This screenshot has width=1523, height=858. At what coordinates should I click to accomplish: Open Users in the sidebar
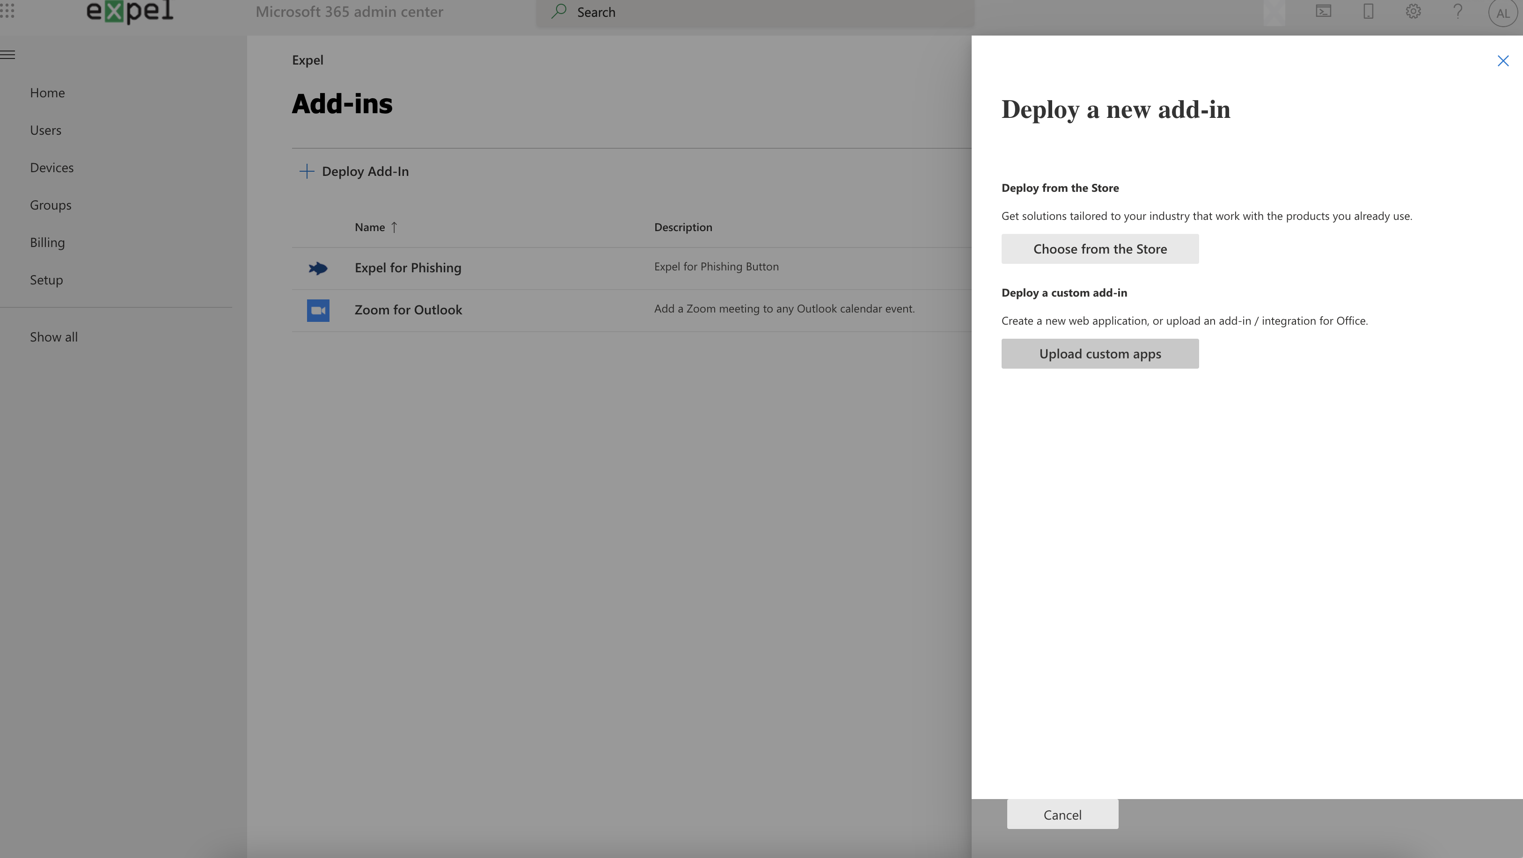click(x=45, y=130)
